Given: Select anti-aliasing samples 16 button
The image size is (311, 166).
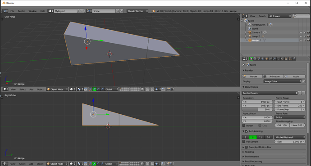Looking at the screenshot, I should coord(269,137).
